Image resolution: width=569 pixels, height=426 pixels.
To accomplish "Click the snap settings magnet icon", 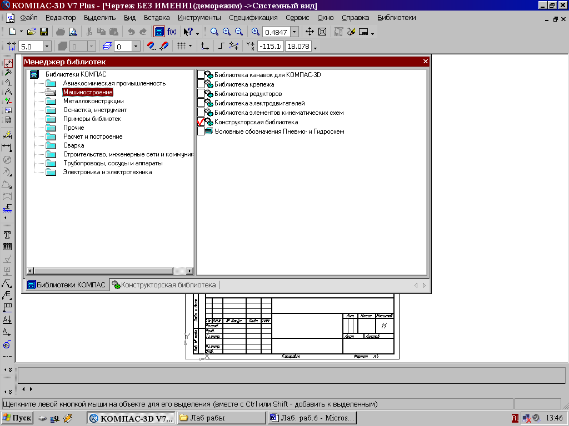I will 151,46.
